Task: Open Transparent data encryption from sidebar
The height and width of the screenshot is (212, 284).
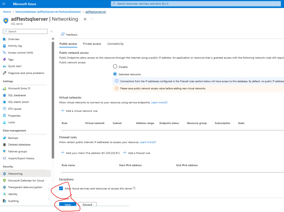Action: coord(25,187)
